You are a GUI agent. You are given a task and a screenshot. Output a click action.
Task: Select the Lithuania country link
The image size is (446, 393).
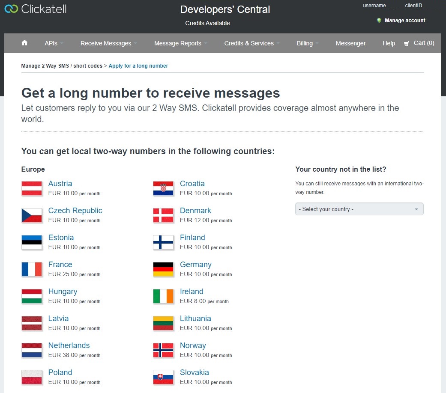195,319
